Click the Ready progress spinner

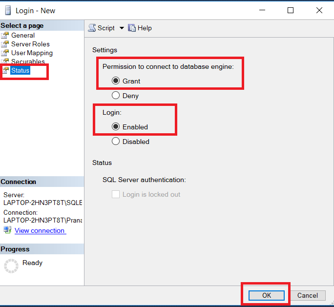[11, 266]
